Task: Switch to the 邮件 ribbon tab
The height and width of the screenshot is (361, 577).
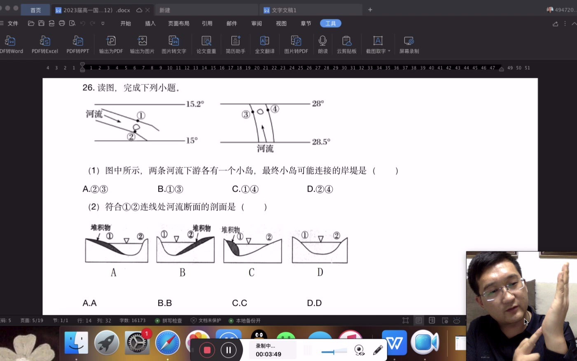Action: pyautogui.click(x=232, y=23)
